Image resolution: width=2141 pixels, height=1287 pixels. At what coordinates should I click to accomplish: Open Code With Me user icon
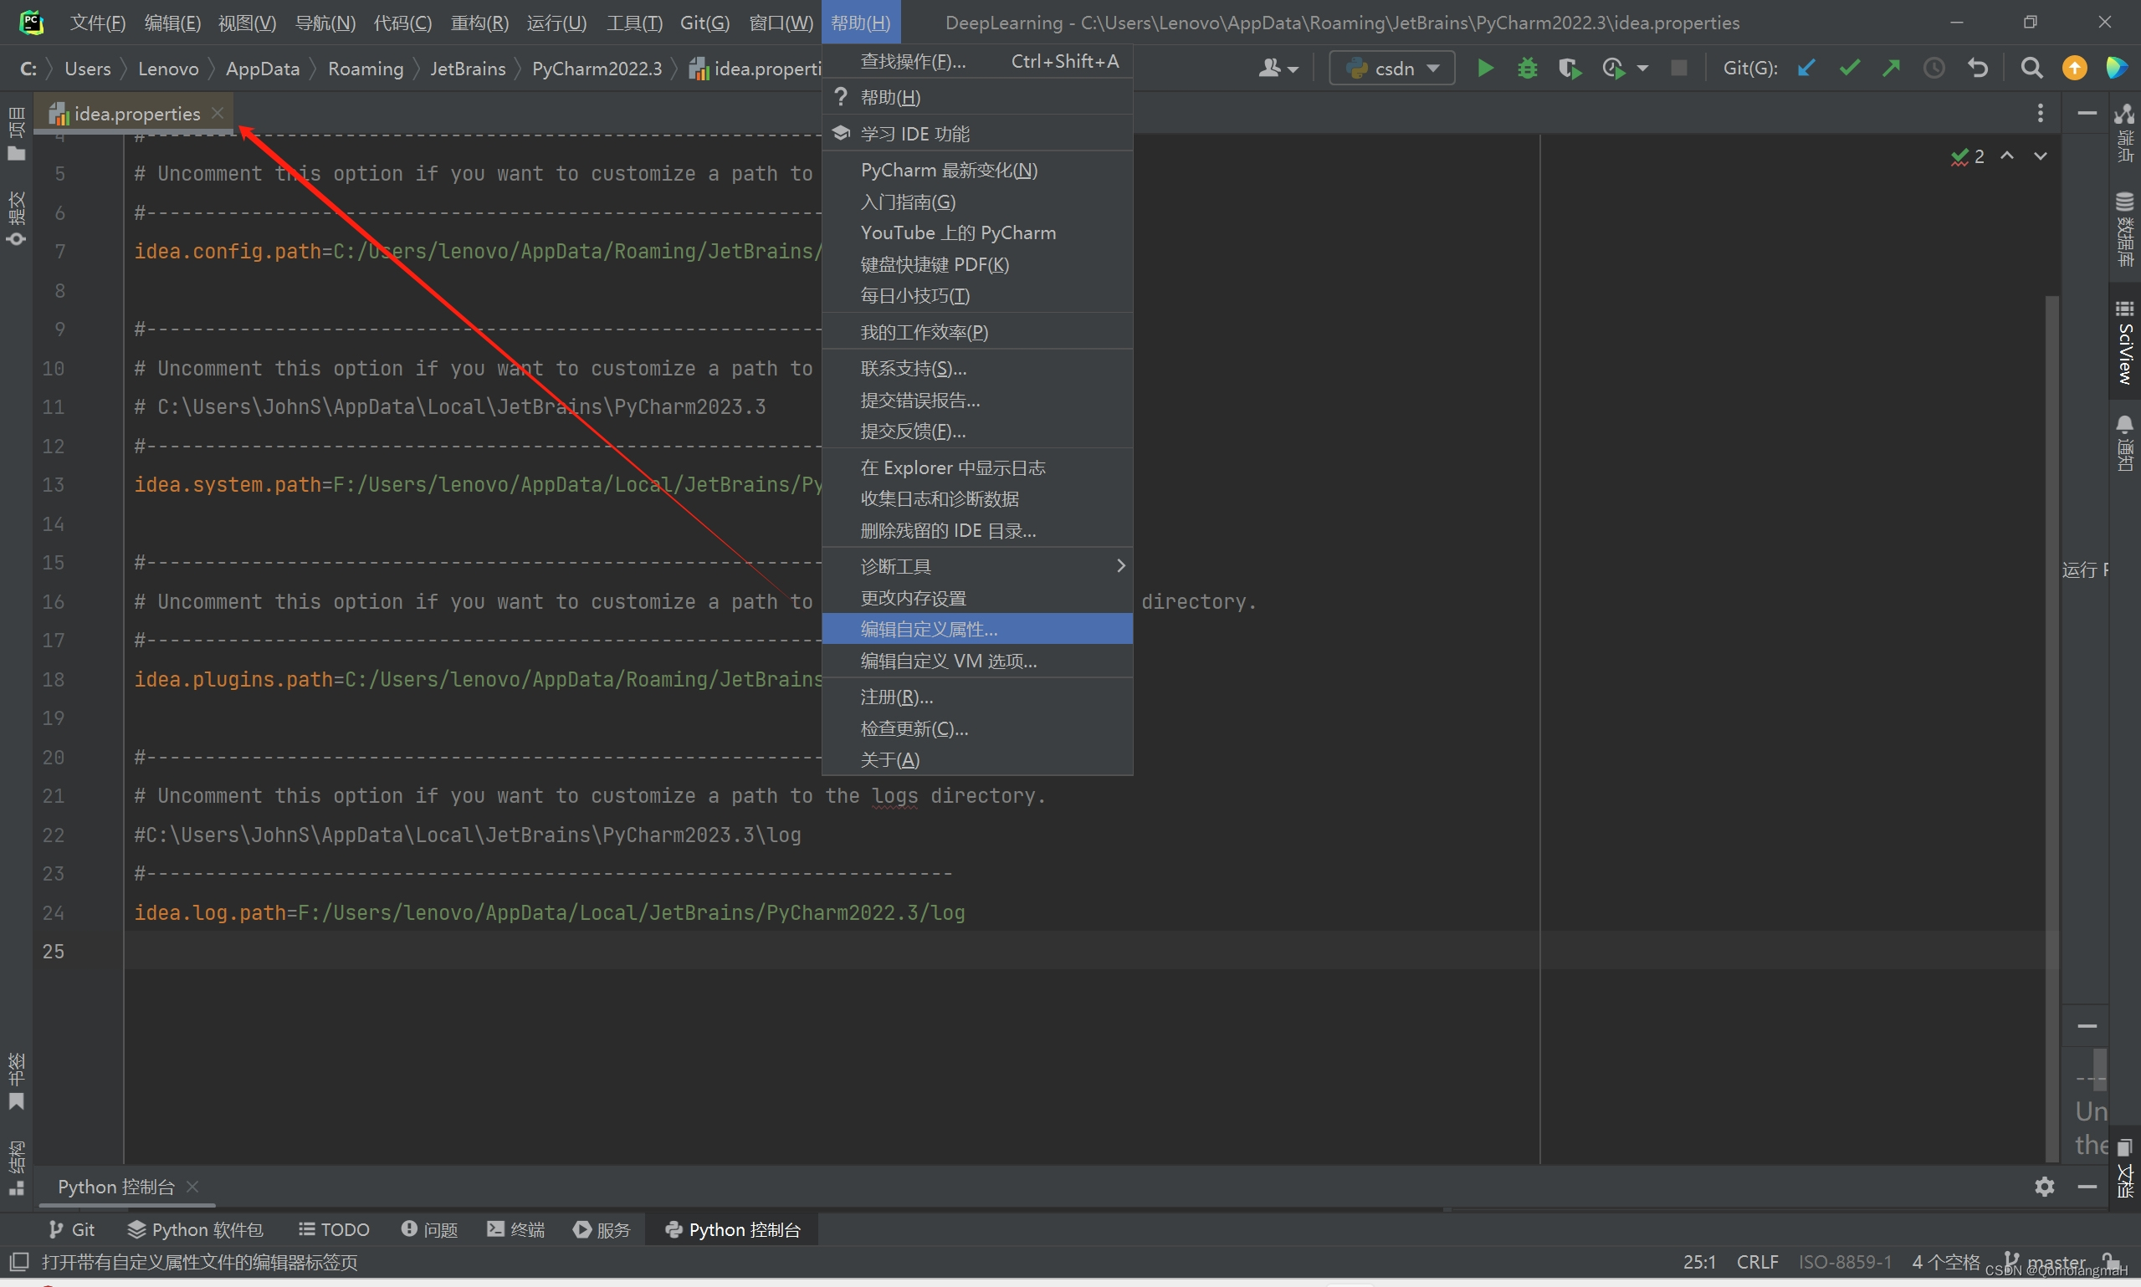[x=1270, y=68]
